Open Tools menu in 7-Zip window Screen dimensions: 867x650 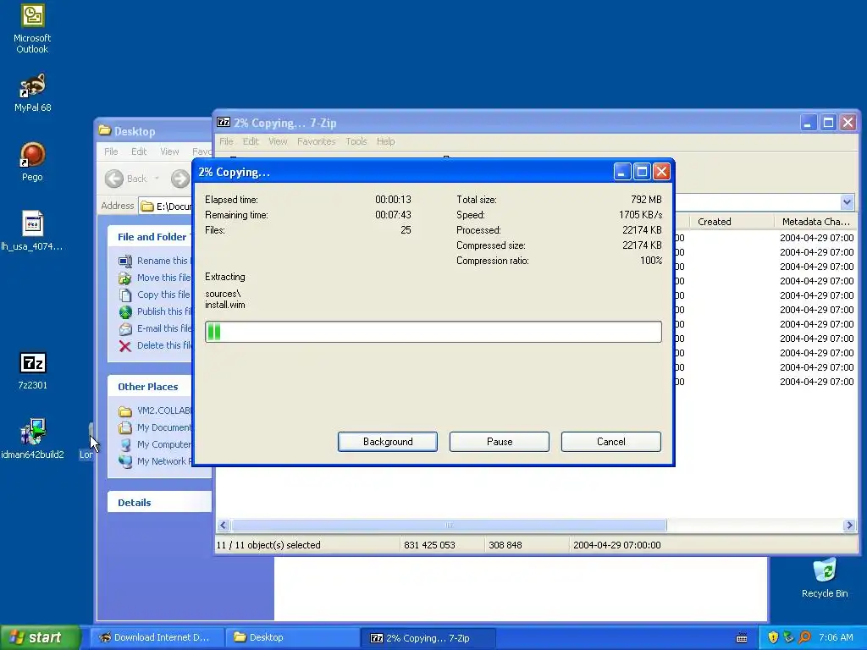point(356,141)
